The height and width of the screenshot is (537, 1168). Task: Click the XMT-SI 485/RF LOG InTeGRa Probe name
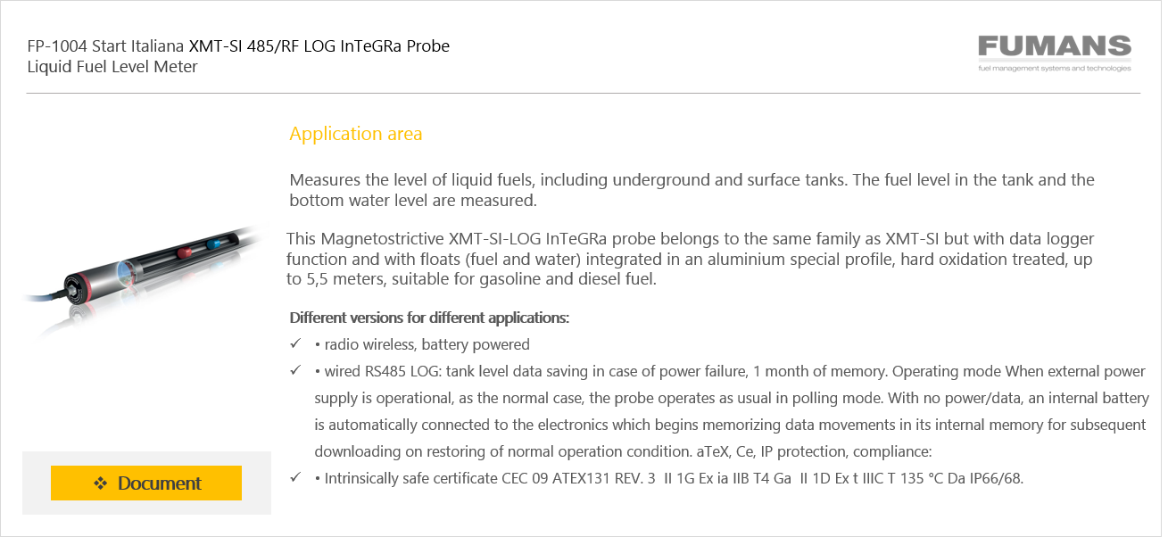[319, 45]
